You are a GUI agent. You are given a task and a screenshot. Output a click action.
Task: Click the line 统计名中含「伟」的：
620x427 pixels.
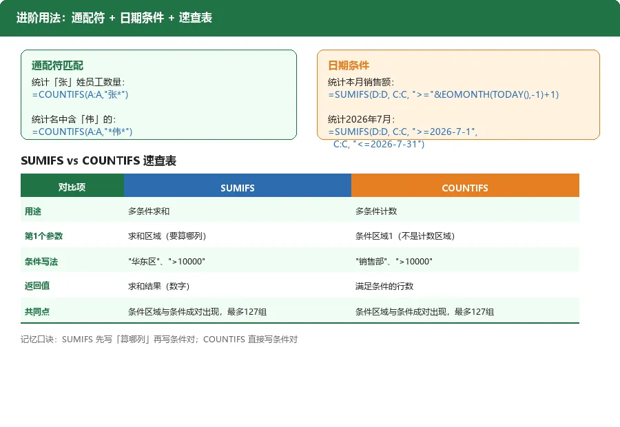[74, 119]
